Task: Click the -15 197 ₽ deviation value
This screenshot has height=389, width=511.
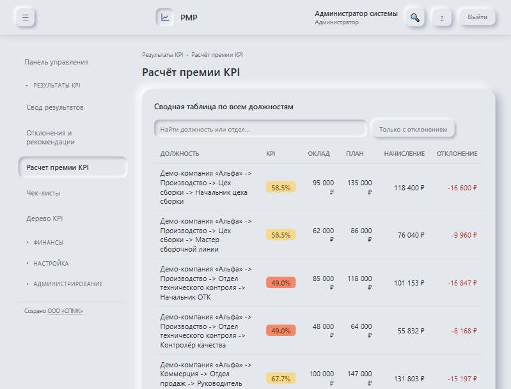Action: [462, 379]
